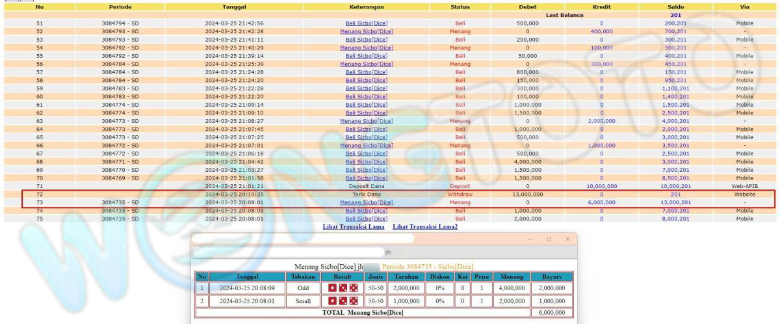Click the last red dice in the Small row
Screen dimensions: 780x324
[353, 301]
